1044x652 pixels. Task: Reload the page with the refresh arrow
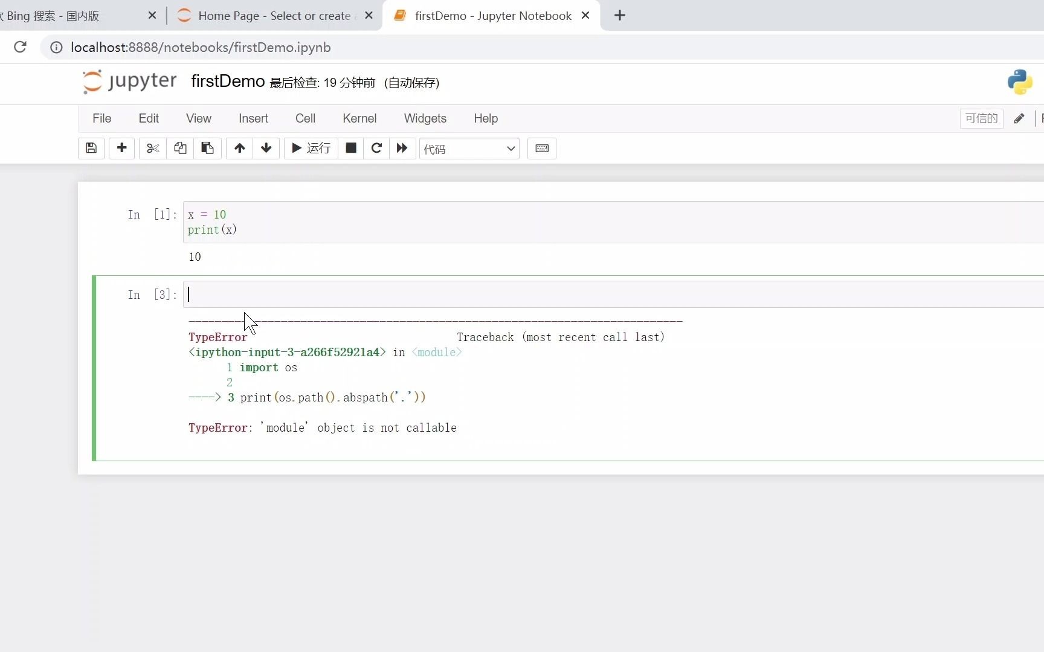(x=20, y=47)
